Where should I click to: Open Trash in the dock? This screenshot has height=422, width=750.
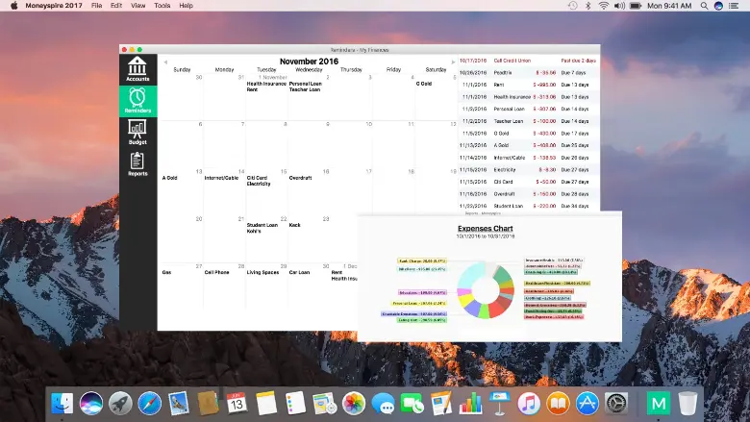click(x=687, y=404)
